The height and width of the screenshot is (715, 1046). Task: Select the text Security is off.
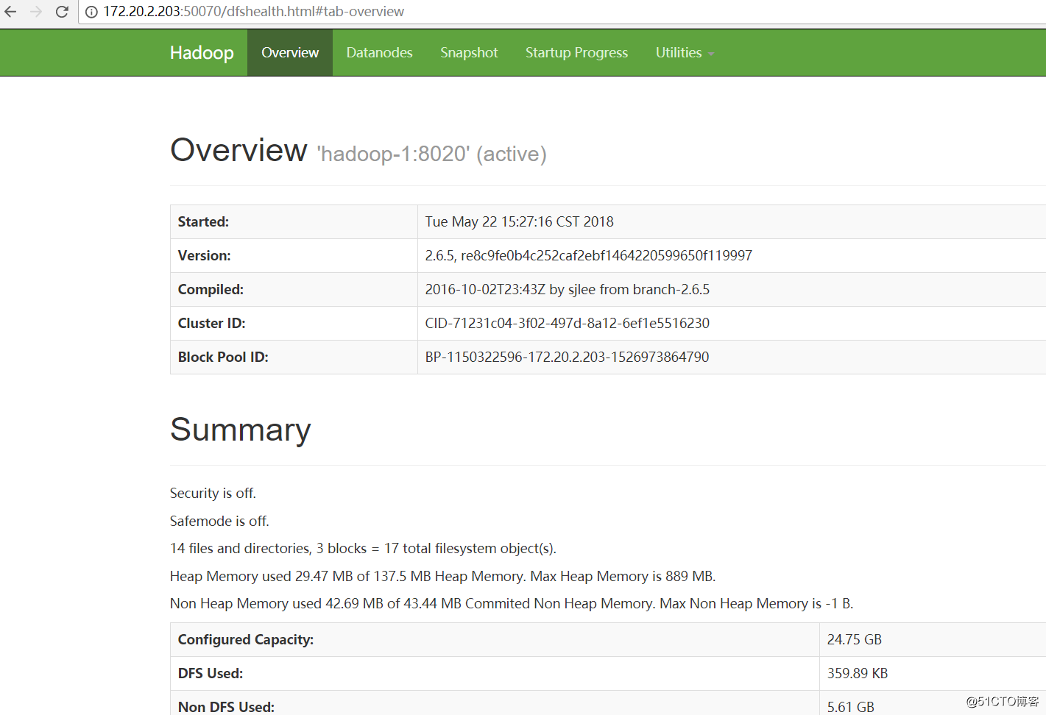coord(213,493)
